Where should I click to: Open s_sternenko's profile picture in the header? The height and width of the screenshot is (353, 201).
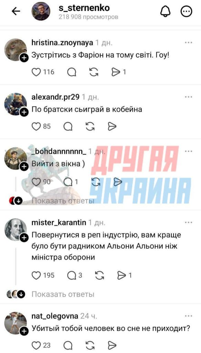pyautogui.click(x=41, y=11)
